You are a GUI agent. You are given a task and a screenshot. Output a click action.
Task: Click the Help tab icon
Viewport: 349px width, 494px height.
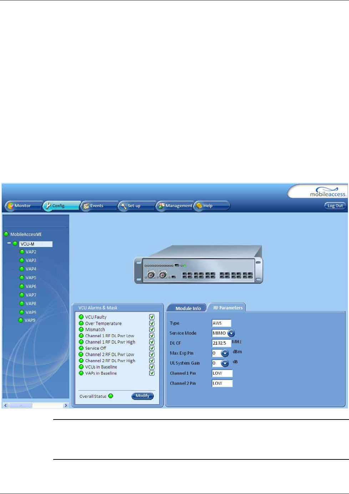click(199, 206)
